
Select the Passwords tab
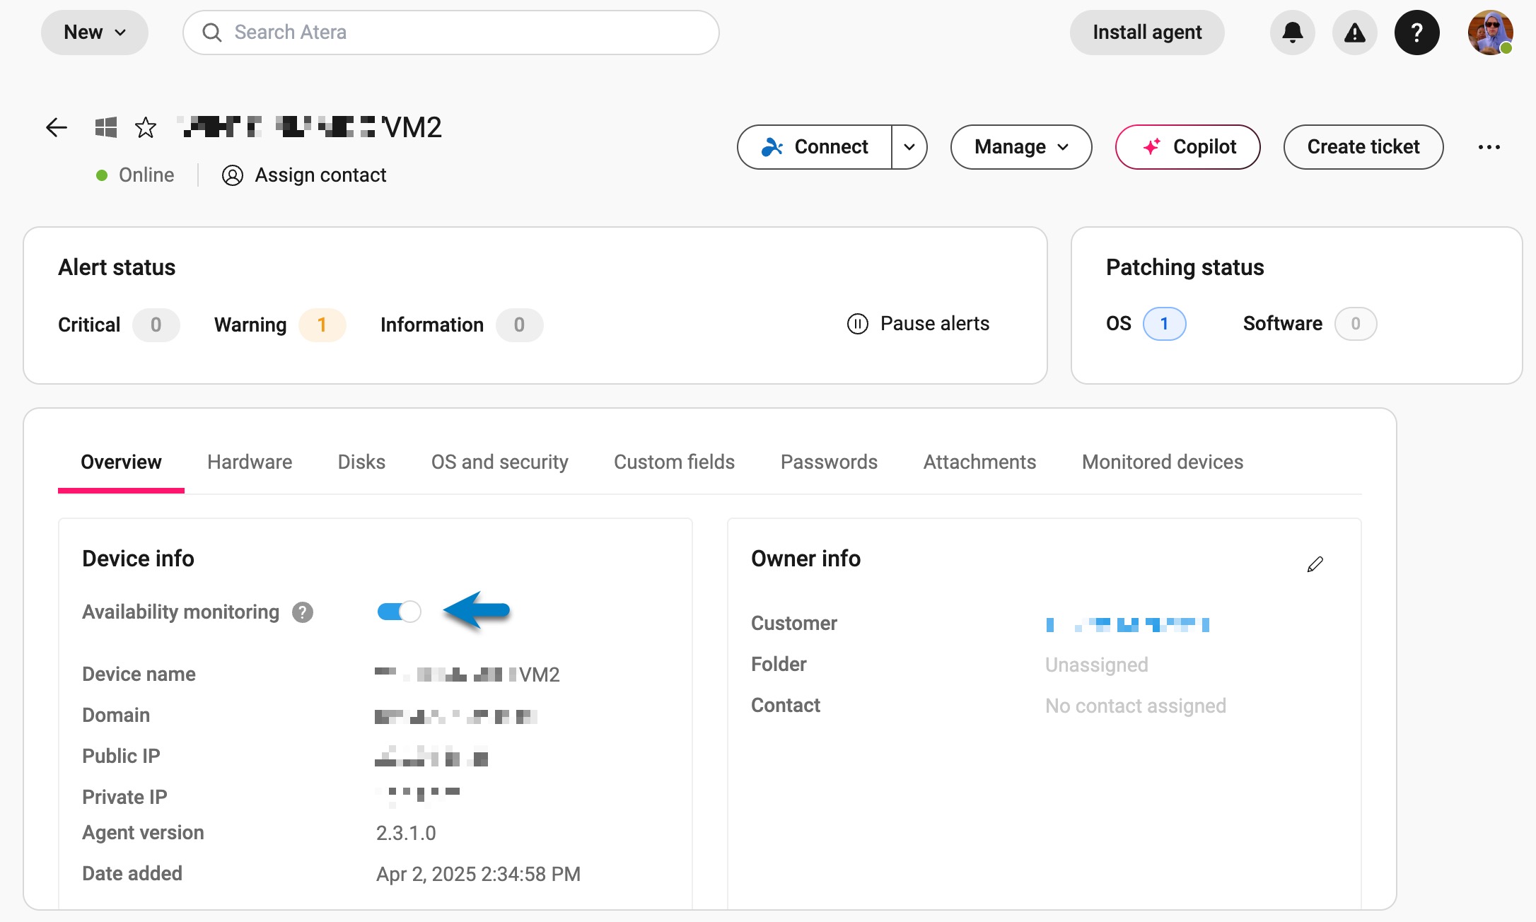829,462
